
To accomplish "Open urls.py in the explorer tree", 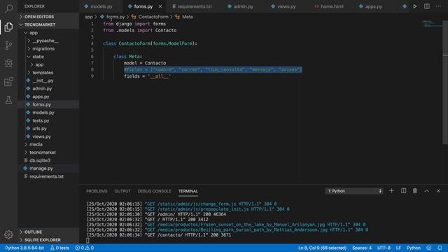I will [x=48, y=128].
